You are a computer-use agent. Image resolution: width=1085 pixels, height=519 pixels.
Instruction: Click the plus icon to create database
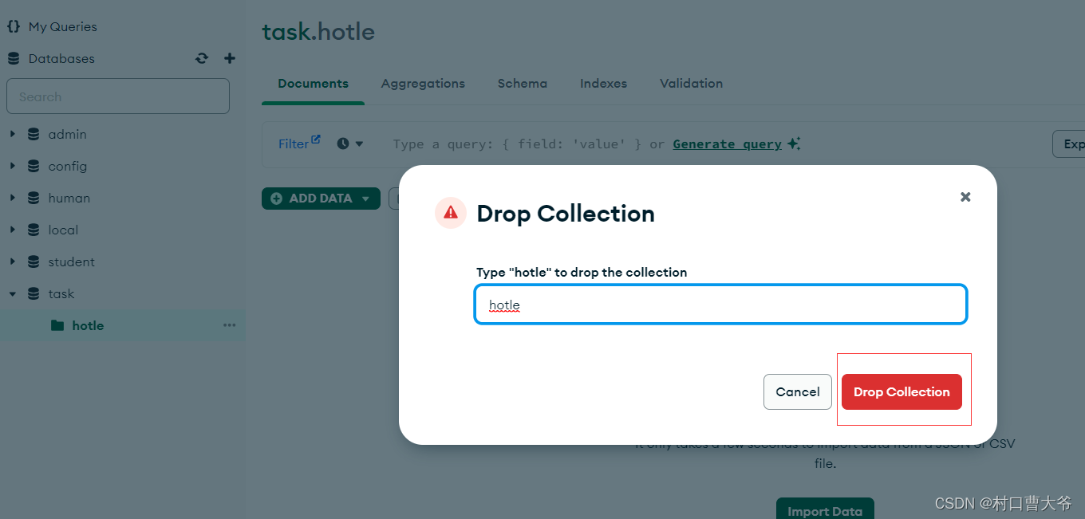(x=230, y=58)
